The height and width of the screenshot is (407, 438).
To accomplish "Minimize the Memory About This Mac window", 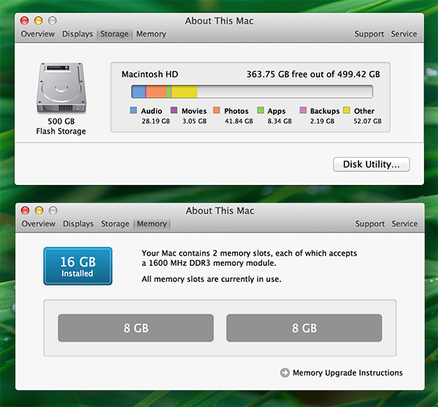I will tap(39, 210).
